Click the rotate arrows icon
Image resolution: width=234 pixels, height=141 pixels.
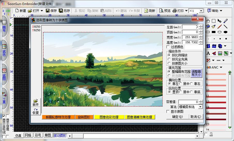click(x=220, y=46)
